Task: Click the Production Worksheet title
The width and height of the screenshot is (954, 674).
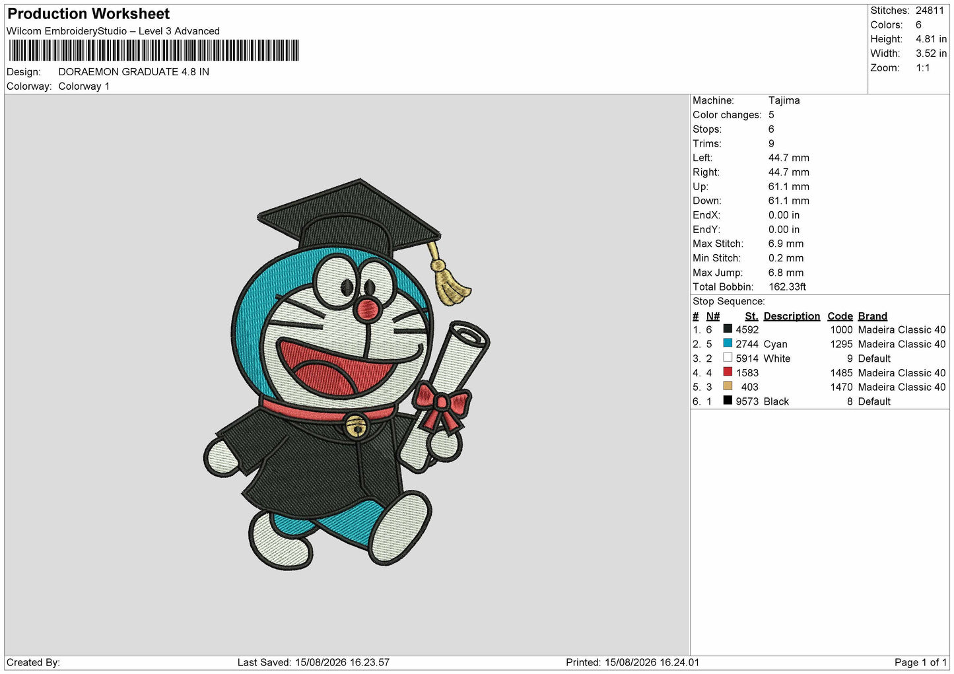Action: pyautogui.click(x=88, y=14)
